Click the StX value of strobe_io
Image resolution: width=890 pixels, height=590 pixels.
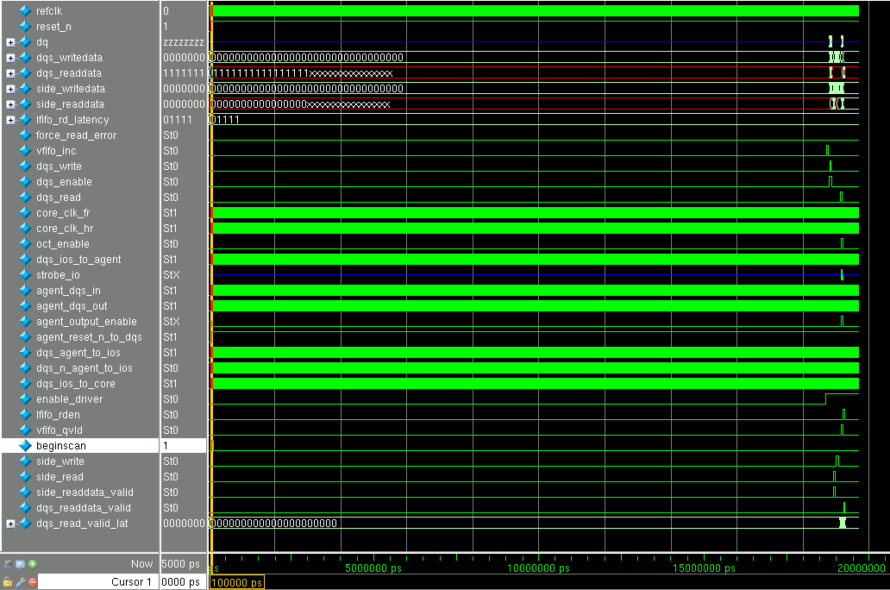172,275
